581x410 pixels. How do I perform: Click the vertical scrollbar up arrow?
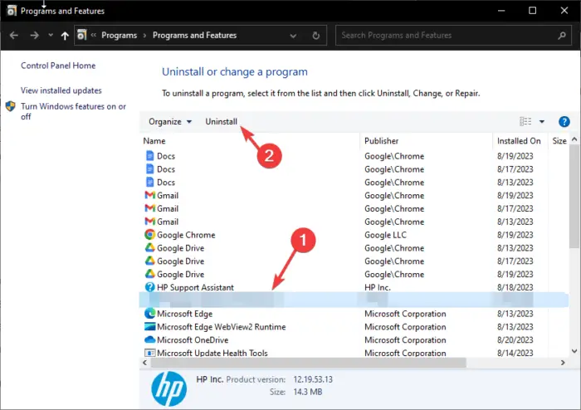[x=574, y=139]
